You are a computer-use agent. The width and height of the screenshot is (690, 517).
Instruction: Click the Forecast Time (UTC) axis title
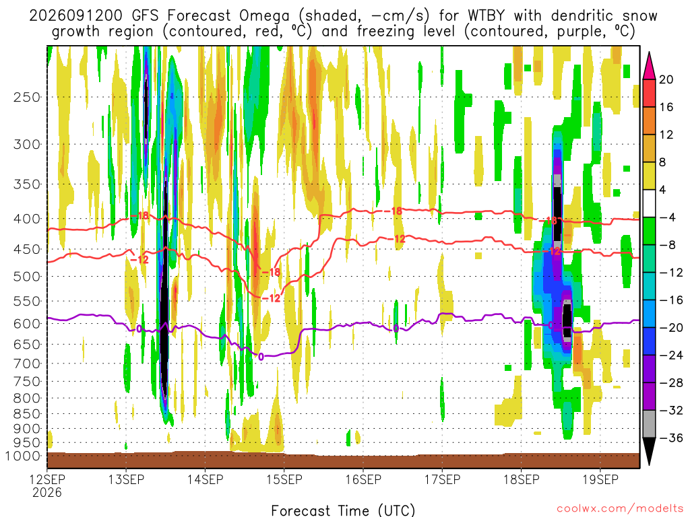coord(343,510)
